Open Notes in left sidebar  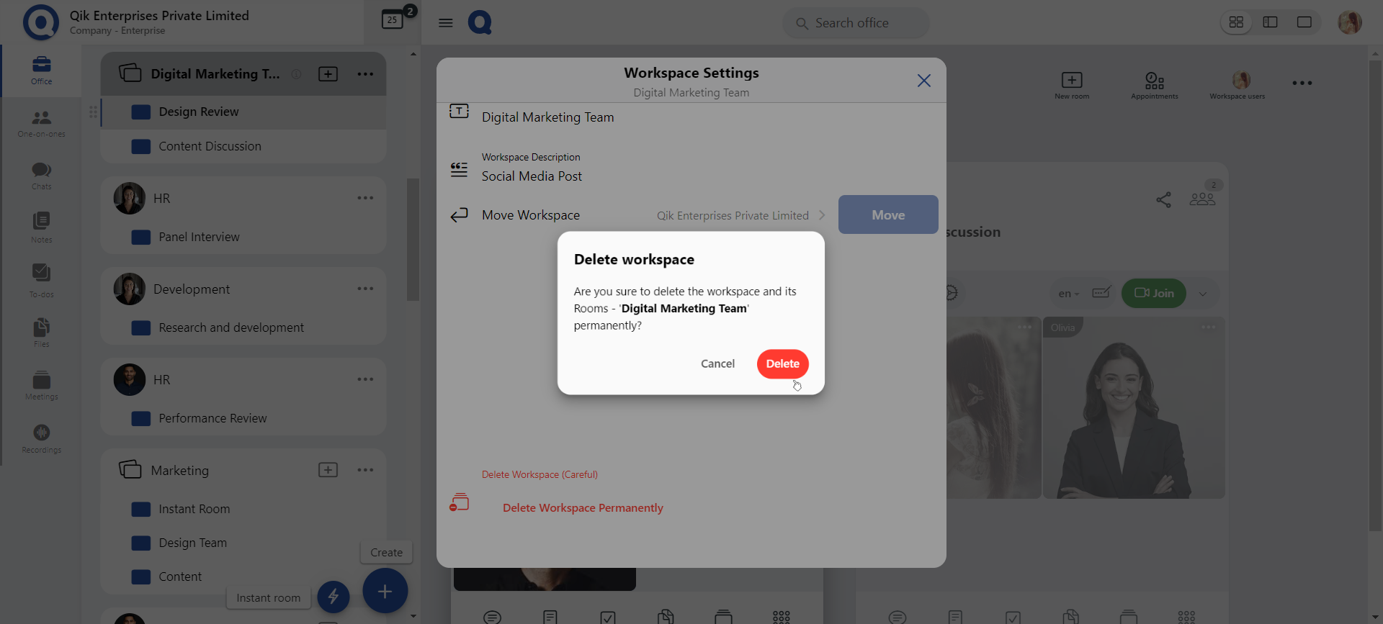tap(41, 227)
